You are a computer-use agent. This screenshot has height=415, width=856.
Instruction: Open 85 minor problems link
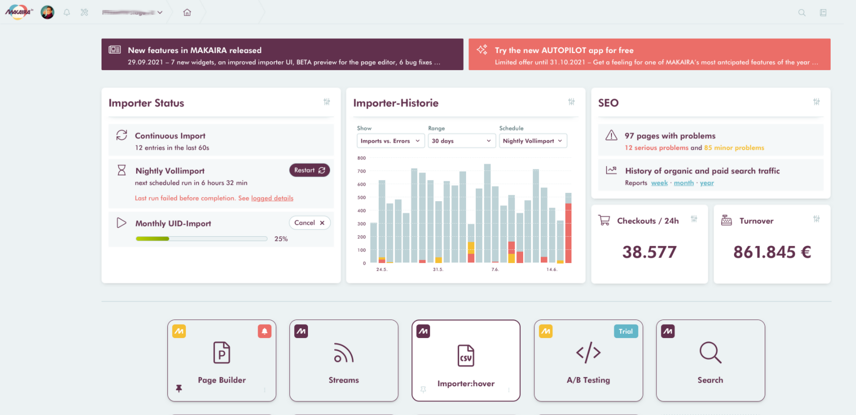pos(734,148)
